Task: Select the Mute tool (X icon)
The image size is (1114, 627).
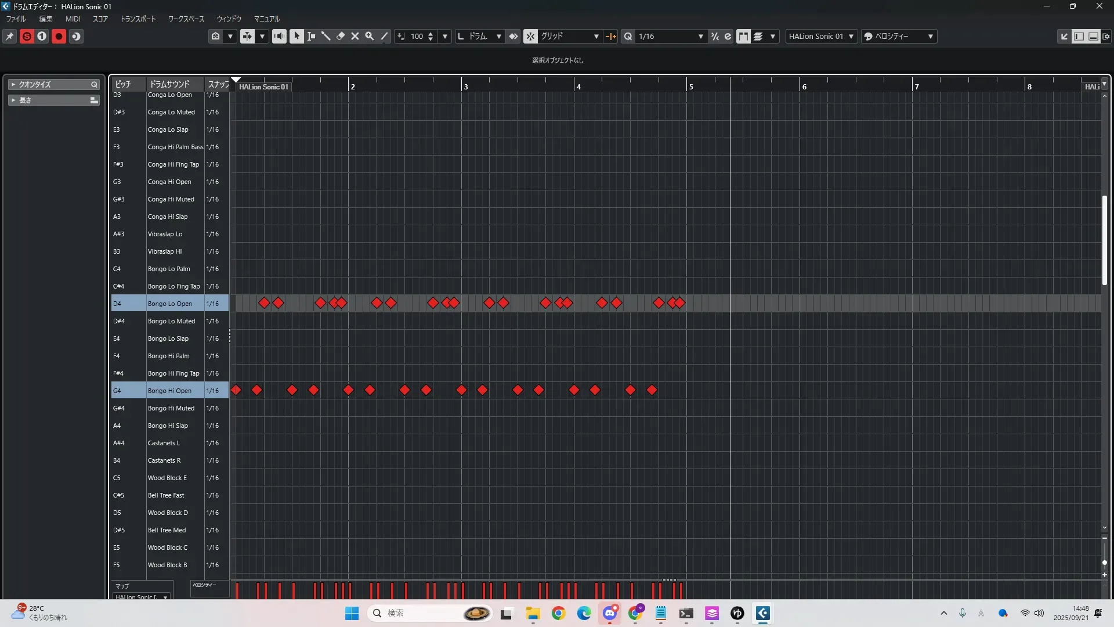Action: (355, 36)
